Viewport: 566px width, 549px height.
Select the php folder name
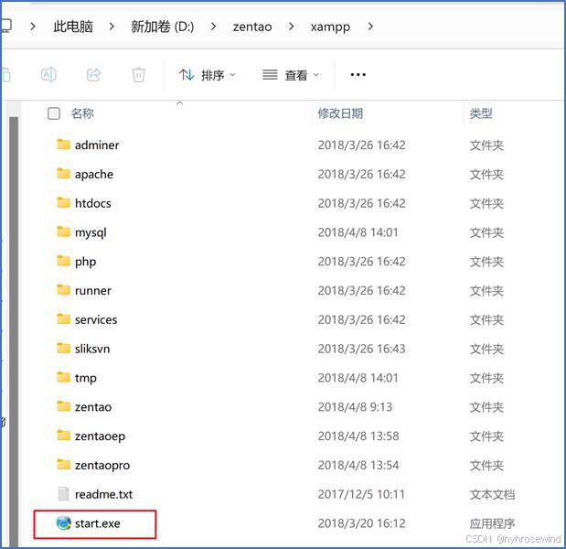(x=86, y=262)
